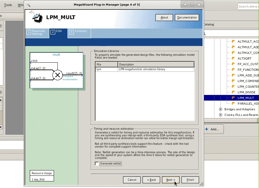Screen dimensions: 259x188
Task: Click the Description column header
Action: [156, 65]
